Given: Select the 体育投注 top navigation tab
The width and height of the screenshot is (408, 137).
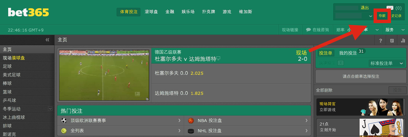Looking at the screenshot, I should 129,12.
